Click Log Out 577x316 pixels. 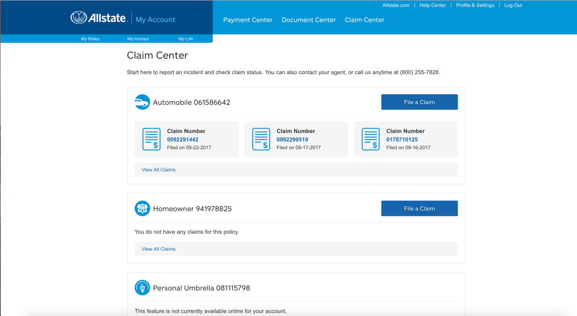point(513,5)
